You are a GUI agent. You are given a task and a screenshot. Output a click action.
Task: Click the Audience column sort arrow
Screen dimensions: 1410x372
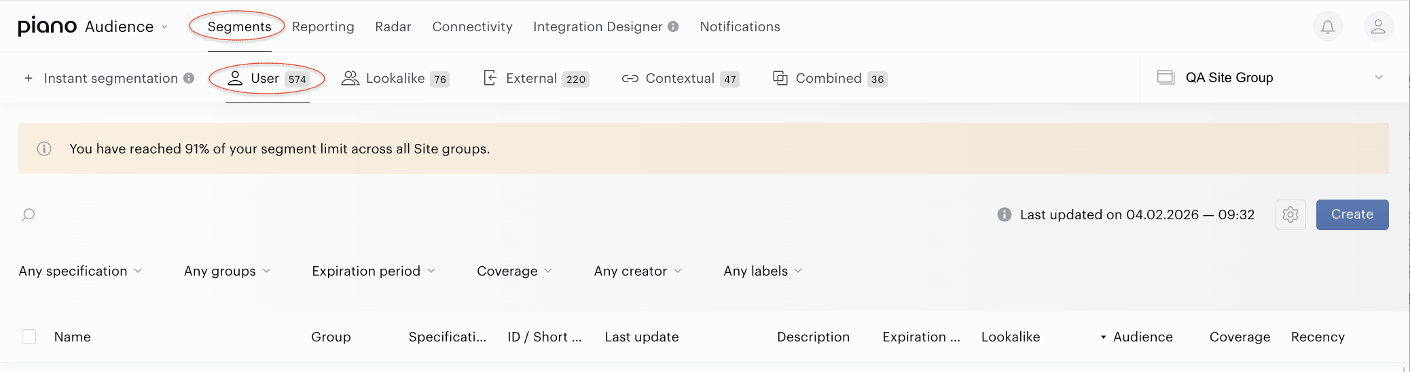pyautogui.click(x=1103, y=337)
